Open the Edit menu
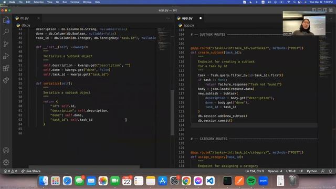The height and width of the screenshot is (189, 336). click(x=28, y=2)
